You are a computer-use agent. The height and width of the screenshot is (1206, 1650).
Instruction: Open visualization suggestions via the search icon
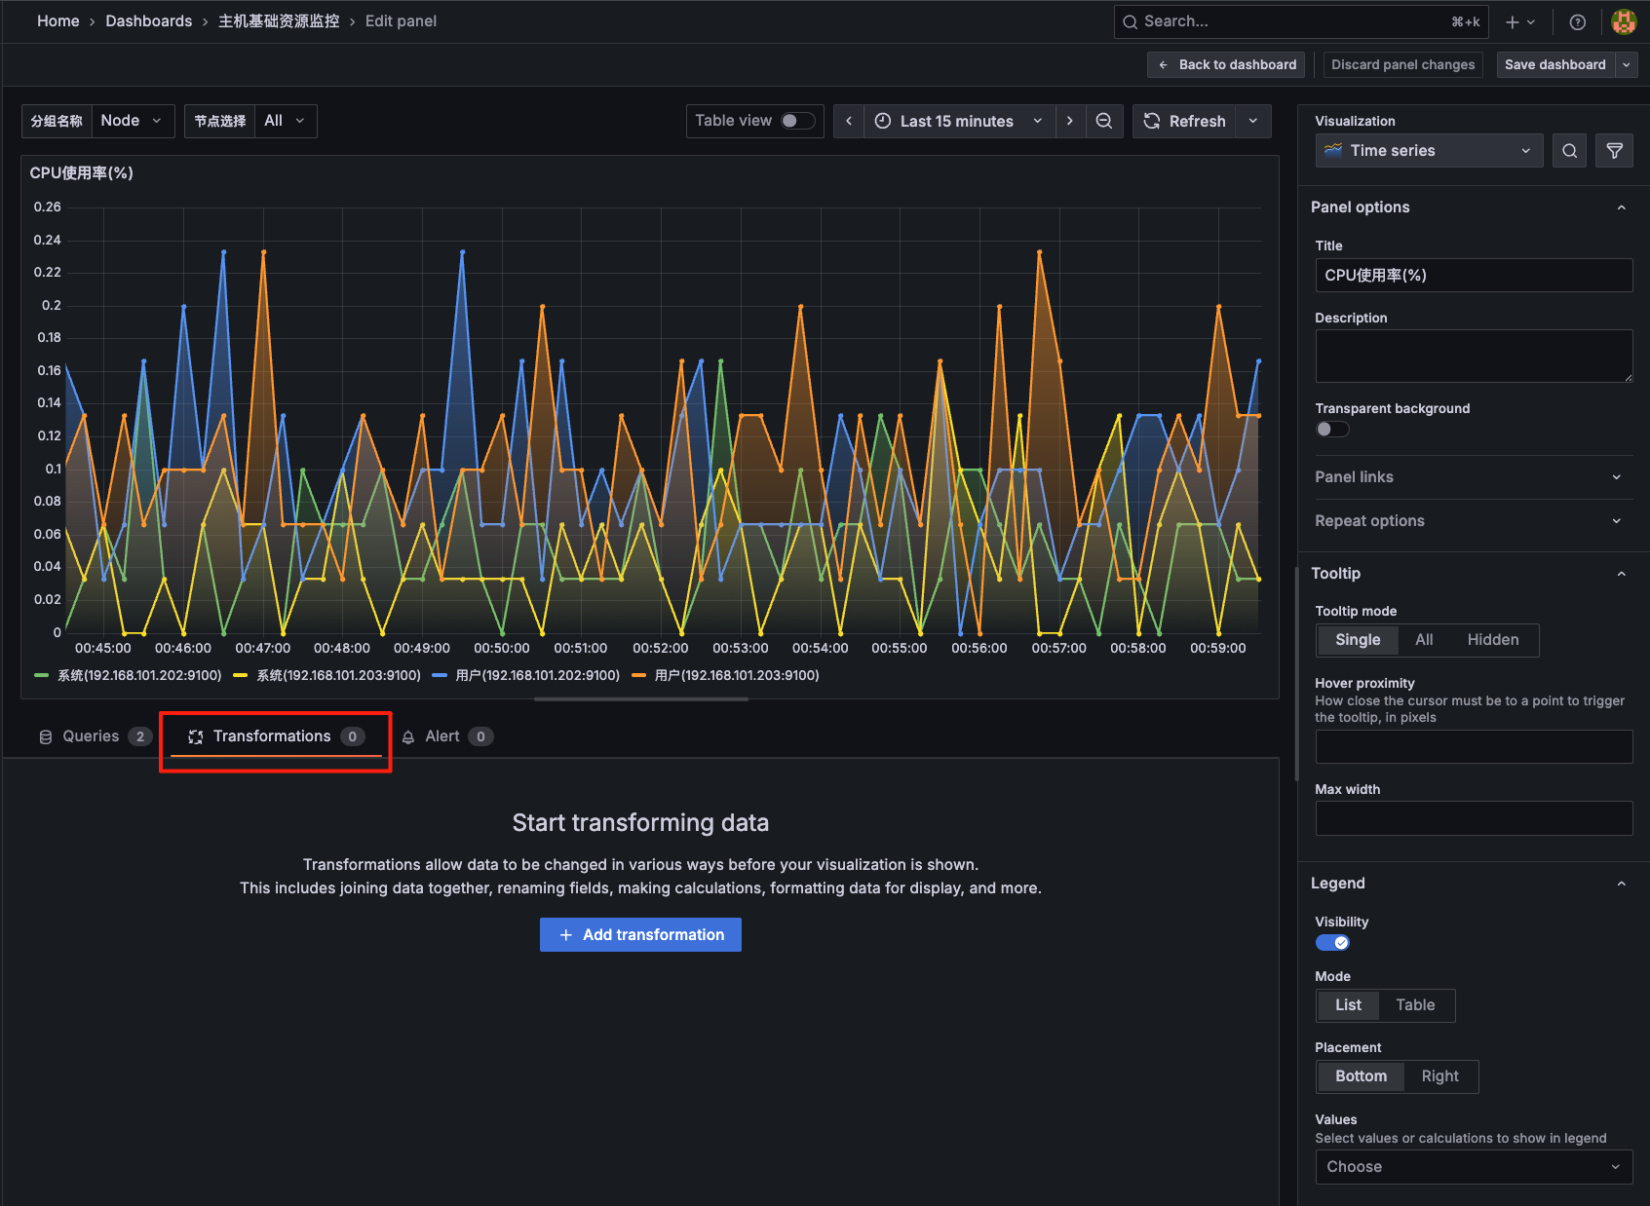(1569, 150)
